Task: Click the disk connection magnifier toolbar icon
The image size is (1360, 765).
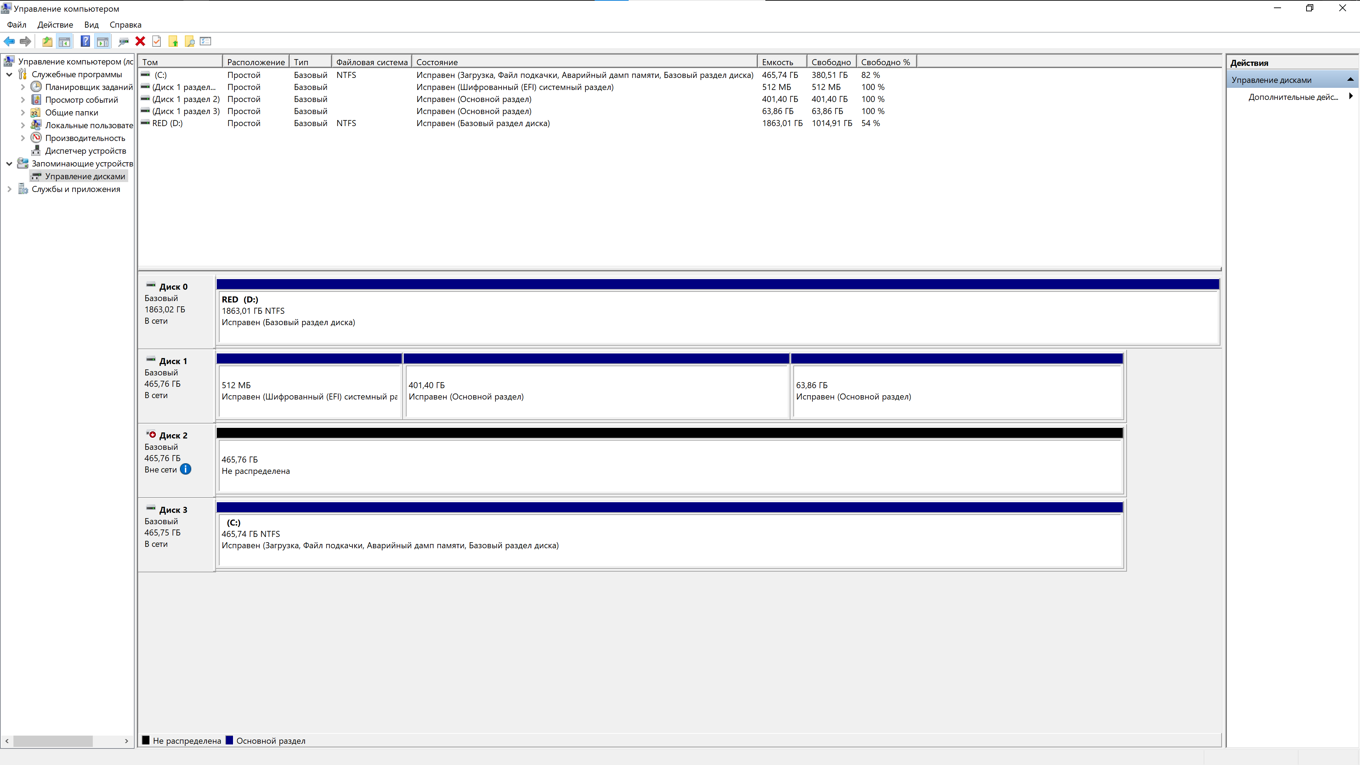Action: click(x=124, y=41)
